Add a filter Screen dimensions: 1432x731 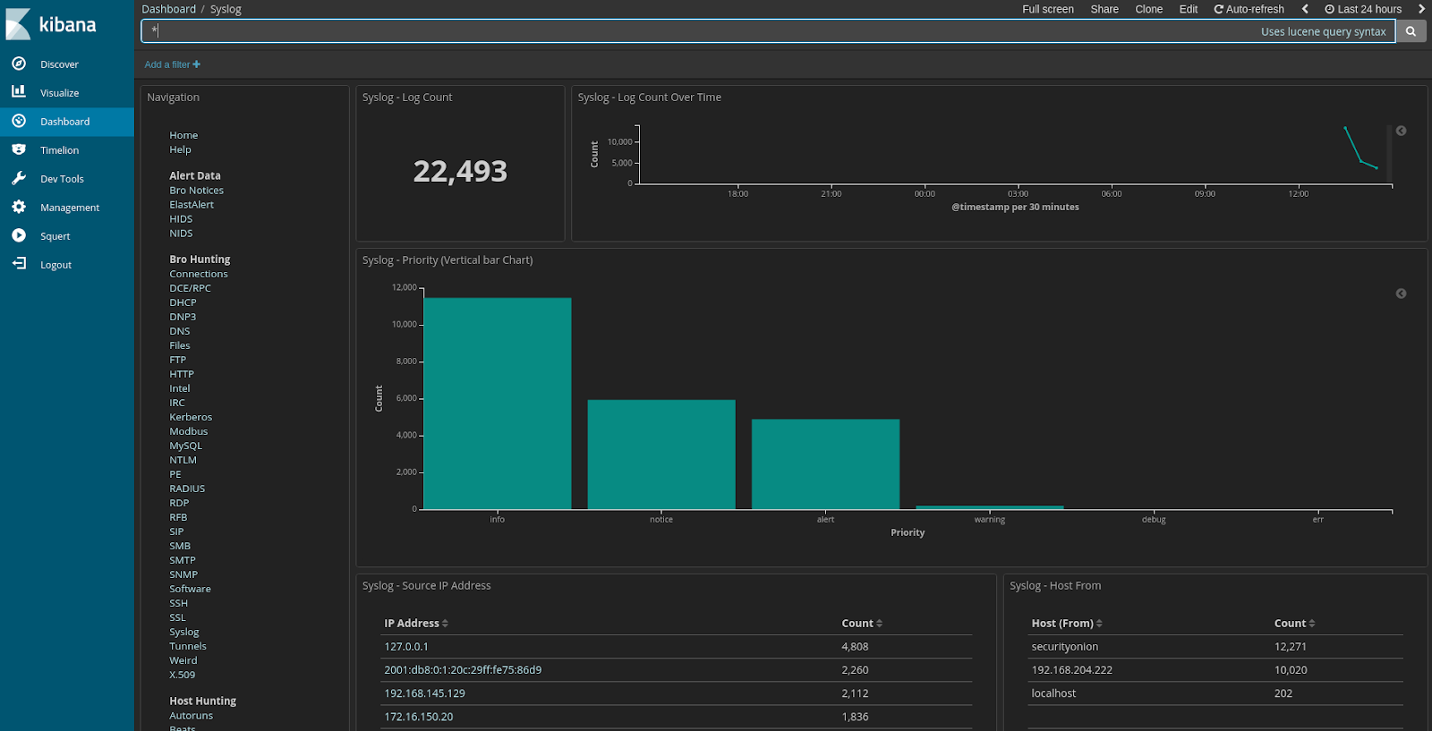pos(173,64)
